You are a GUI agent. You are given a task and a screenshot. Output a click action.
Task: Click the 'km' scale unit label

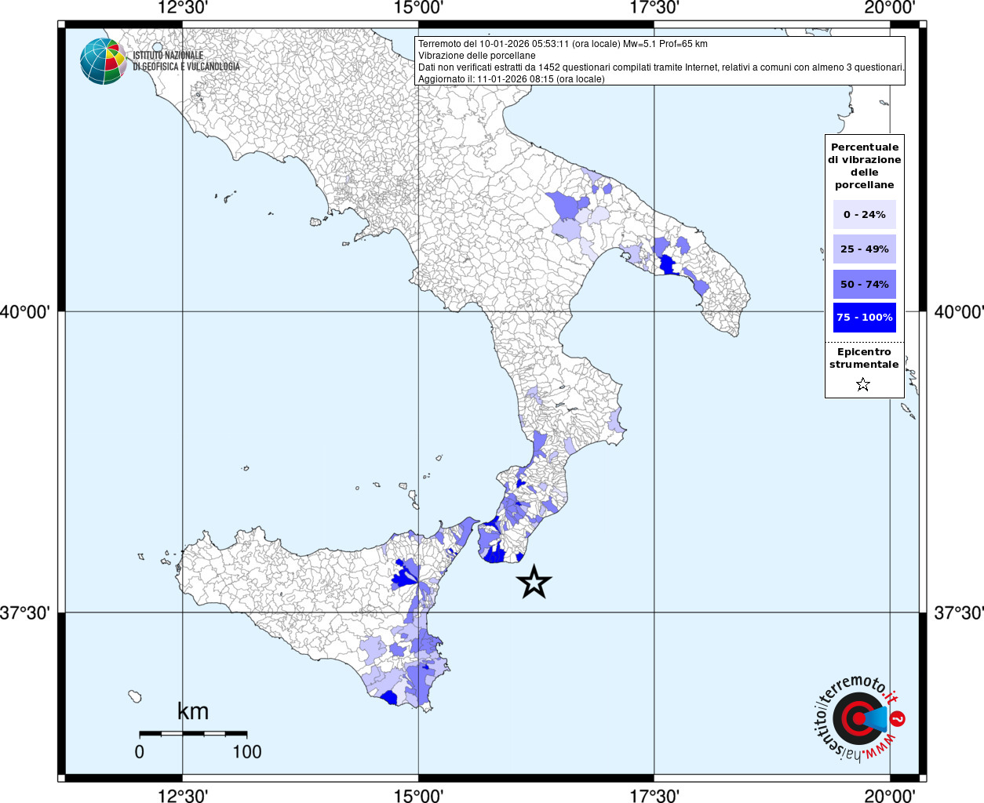pyautogui.click(x=193, y=711)
